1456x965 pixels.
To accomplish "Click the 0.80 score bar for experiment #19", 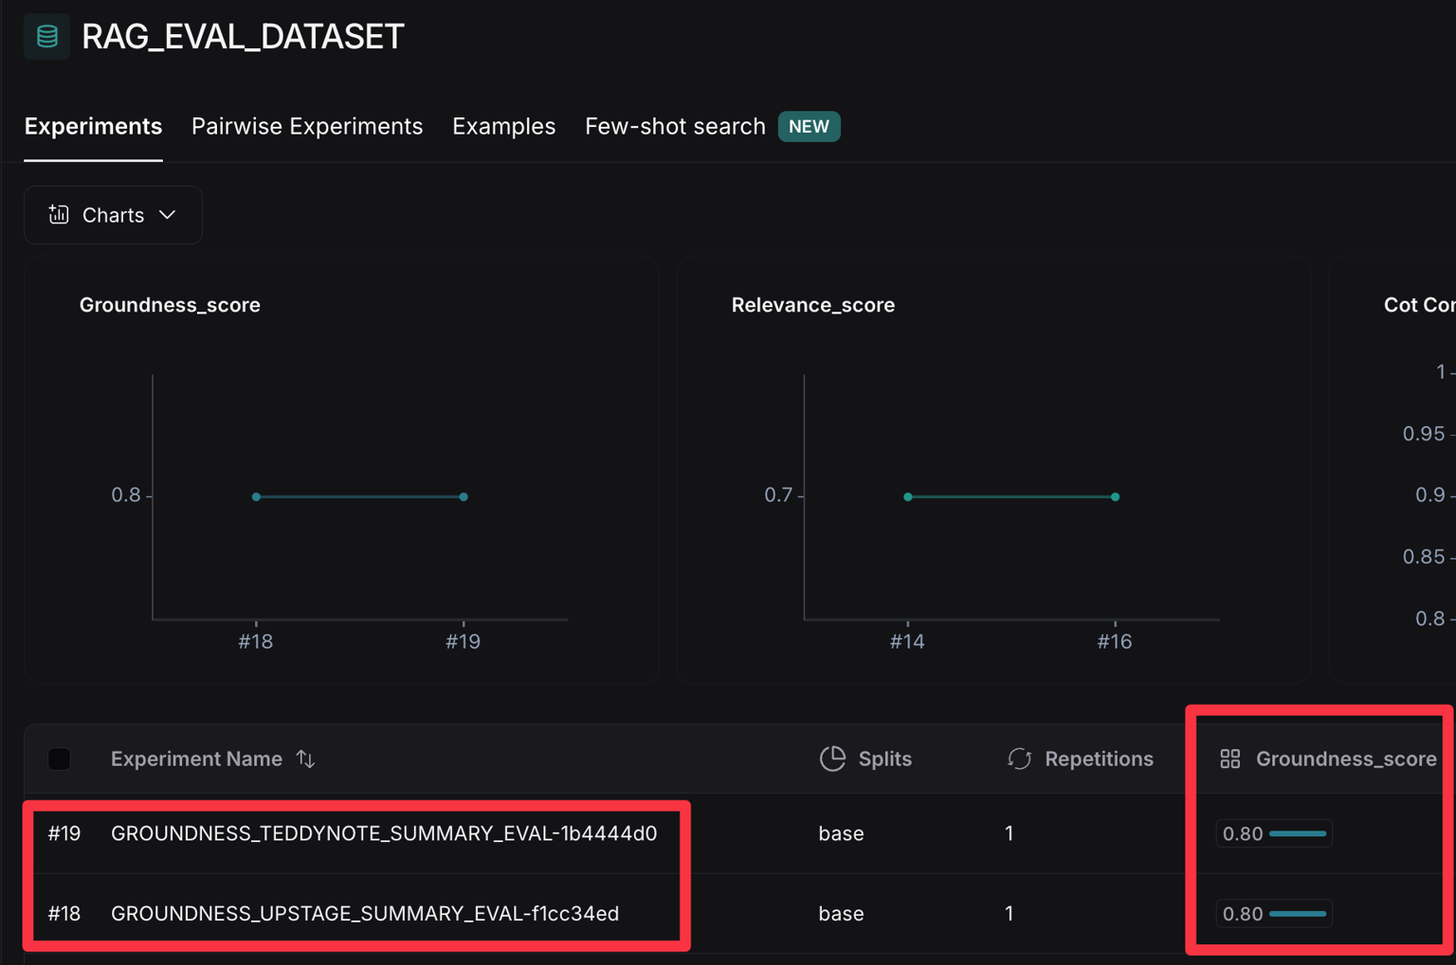I will [x=1274, y=833].
